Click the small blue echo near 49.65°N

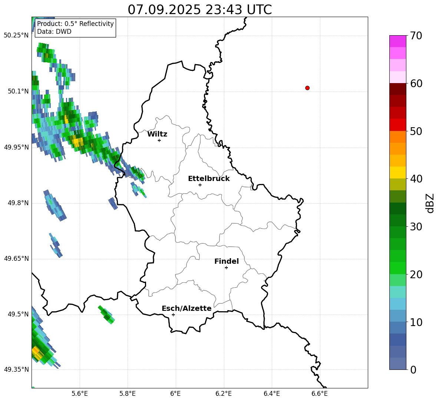pos(56,245)
